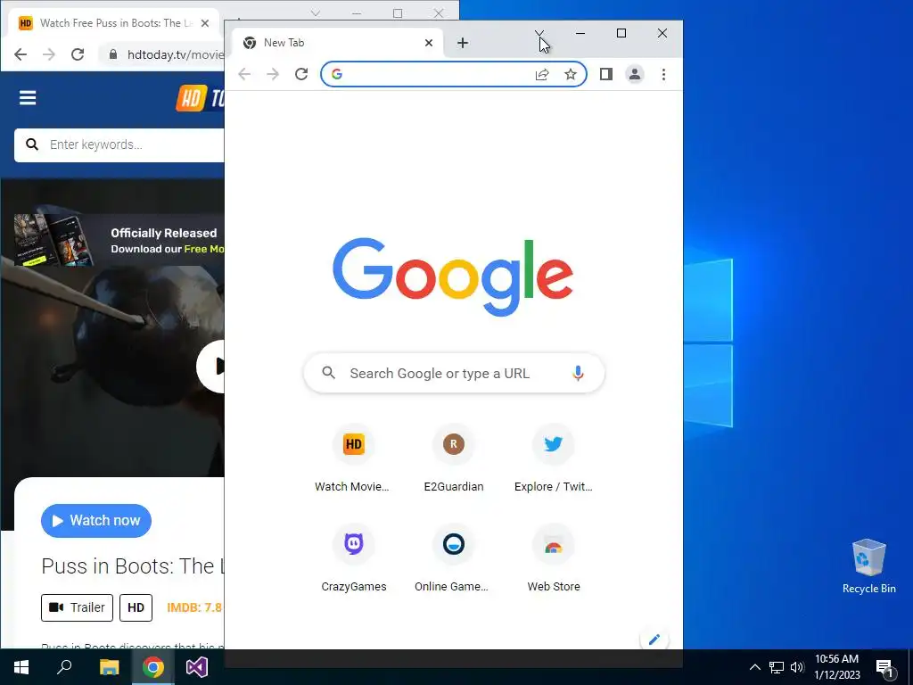This screenshot has width=913, height=685.
Task: Go back in the hdtoday window
Action: [x=21, y=54]
